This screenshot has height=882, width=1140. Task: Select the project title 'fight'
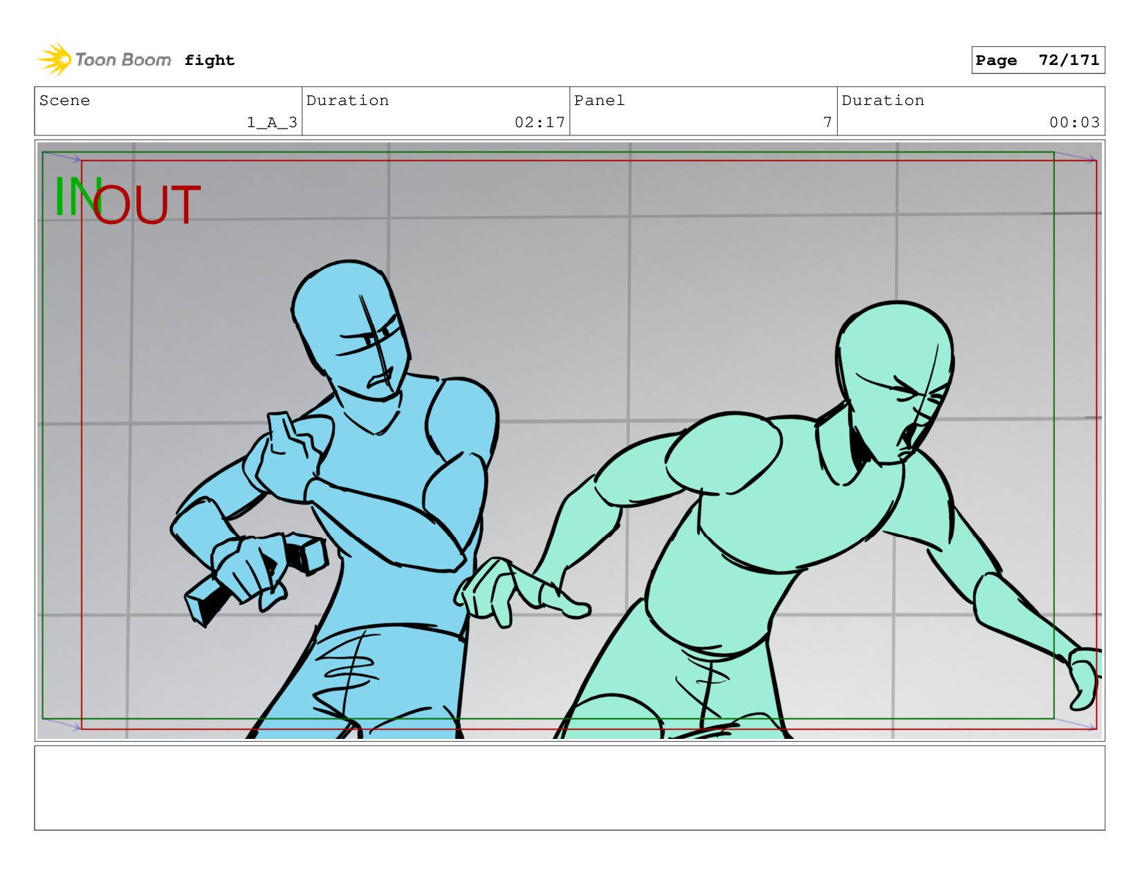coord(210,60)
